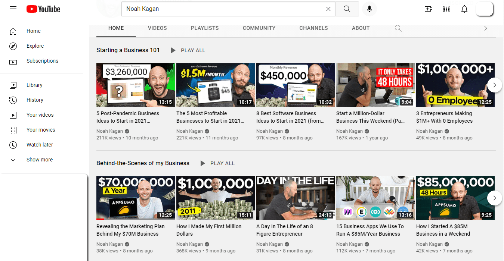Open title 15 Business Apps We Use
Viewport: 504px width, 261px height.
tap(370, 230)
